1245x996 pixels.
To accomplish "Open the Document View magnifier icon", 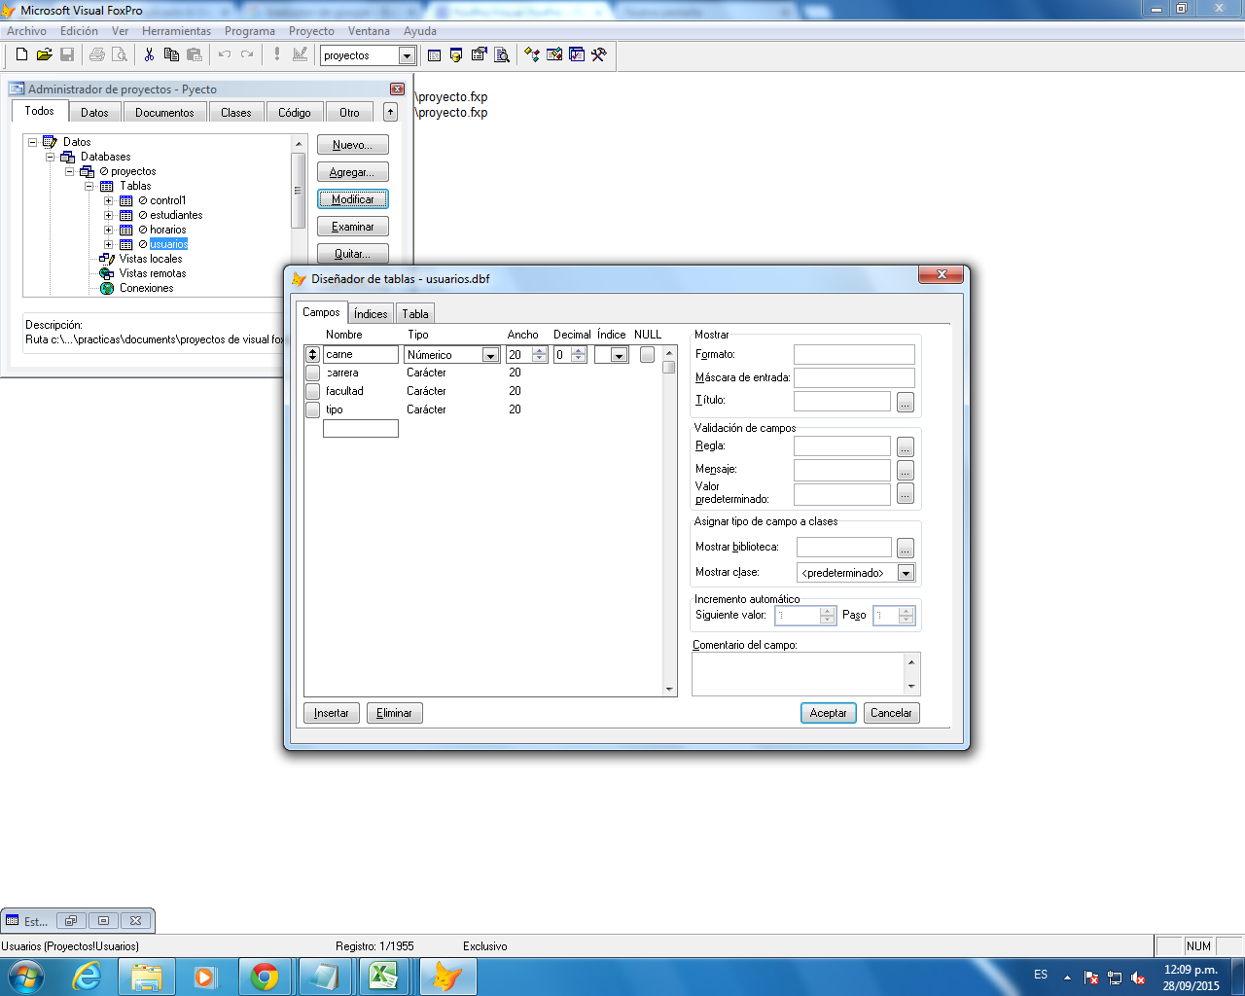I will [x=502, y=55].
